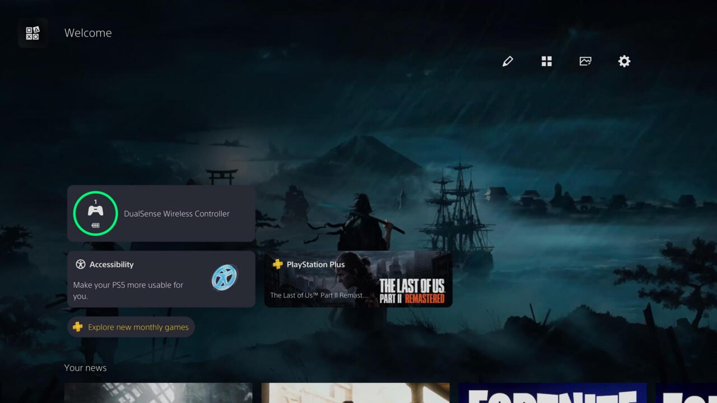The image size is (717, 403).
Task: Open The Last of Us Part II logo
Action: [x=412, y=291]
